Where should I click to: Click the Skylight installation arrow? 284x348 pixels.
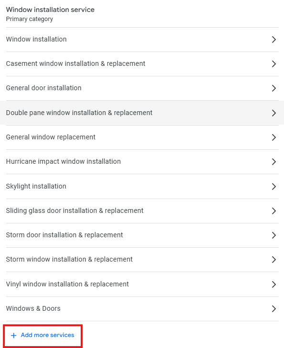tap(274, 187)
